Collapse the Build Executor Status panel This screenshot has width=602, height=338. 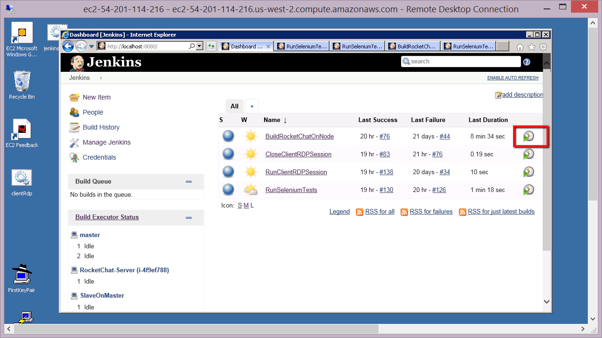tap(189, 217)
